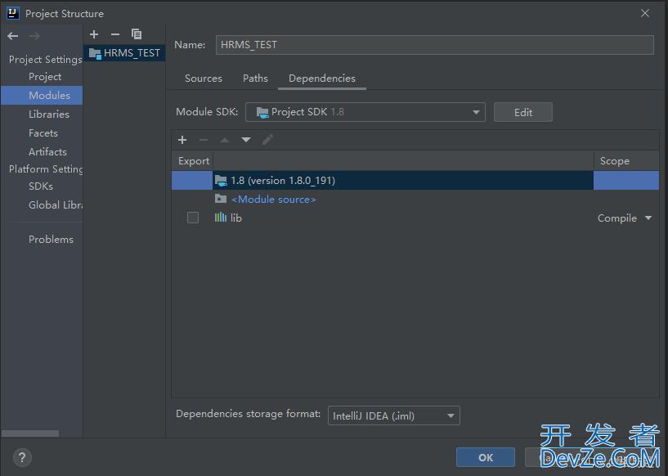
Task: Add a new module with plus icon
Action: [94, 34]
